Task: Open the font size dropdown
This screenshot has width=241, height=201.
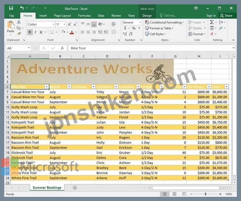Action: pos(65,24)
